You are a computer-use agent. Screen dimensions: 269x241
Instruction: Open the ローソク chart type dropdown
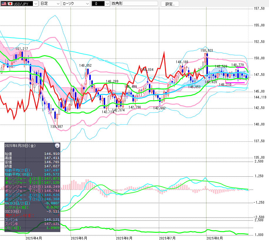coord(76,4)
